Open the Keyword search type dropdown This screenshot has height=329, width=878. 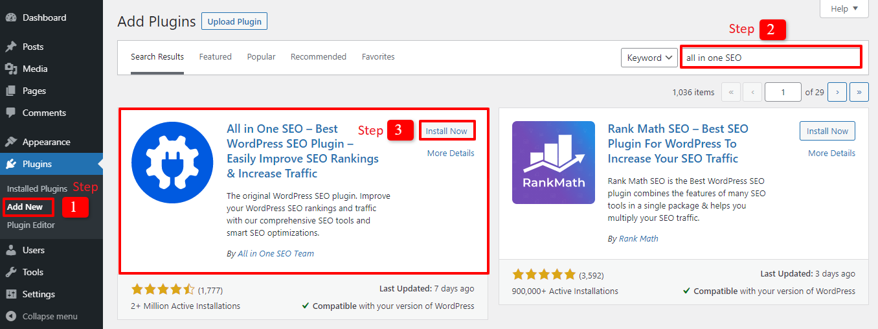click(649, 58)
